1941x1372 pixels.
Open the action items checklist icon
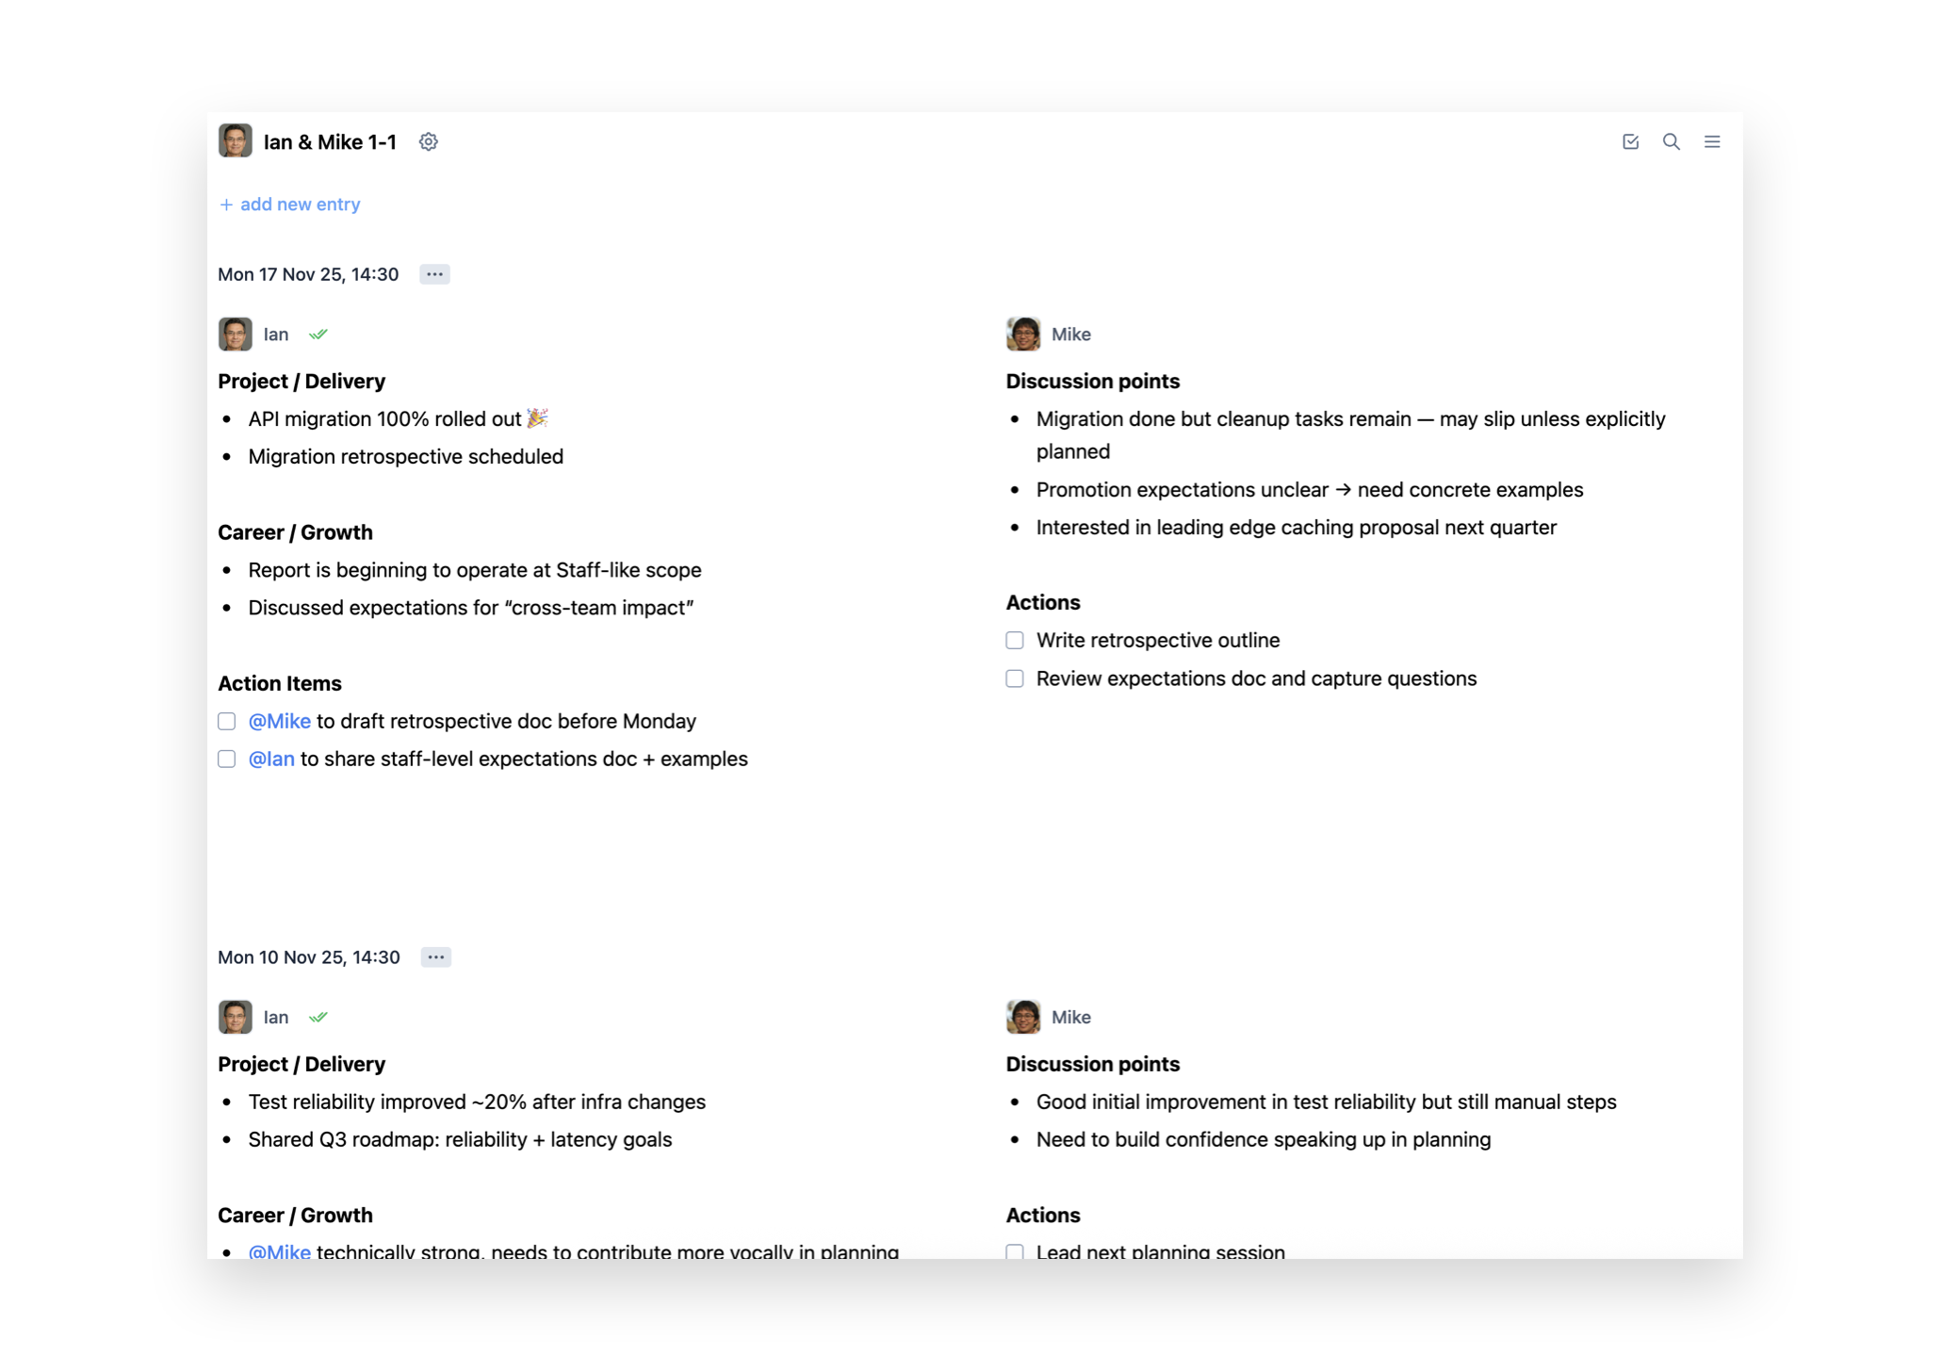point(1630,141)
